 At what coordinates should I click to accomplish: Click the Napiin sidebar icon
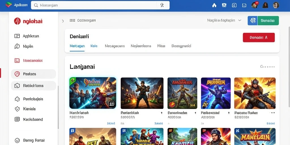click(17, 46)
